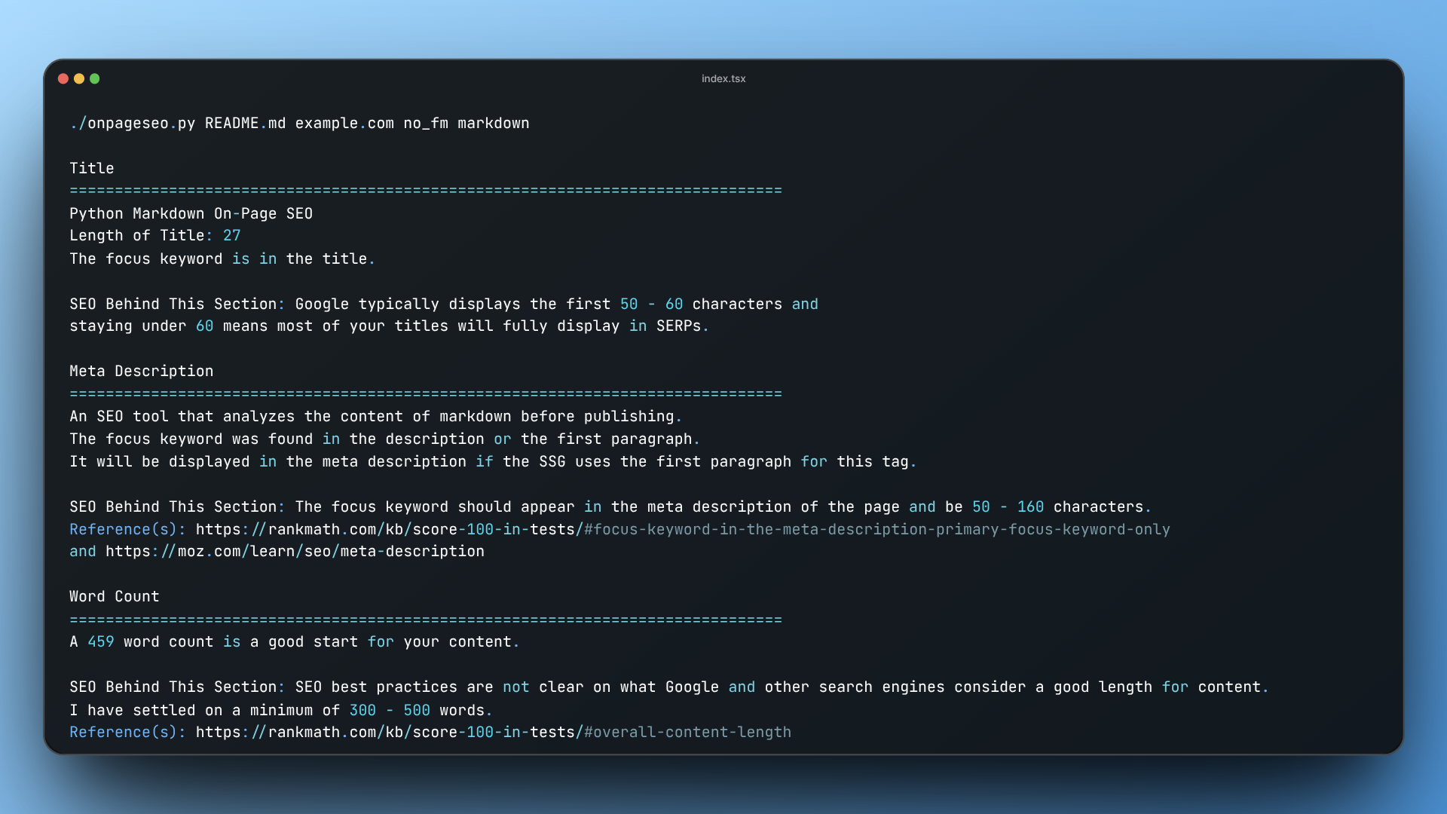Click the index.tsx window title
The height and width of the screenshot is (814, 1447).
point(723,78)
